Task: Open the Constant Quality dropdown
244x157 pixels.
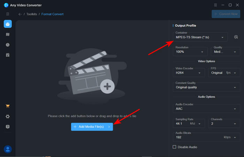Action: [206, 87]
